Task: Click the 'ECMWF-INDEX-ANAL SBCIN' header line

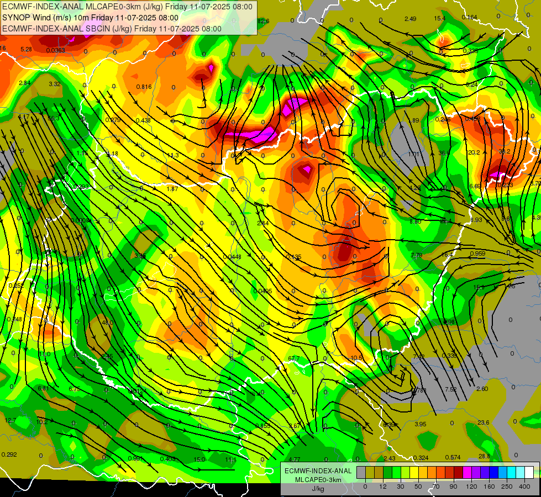Action: tap(112, 29)
